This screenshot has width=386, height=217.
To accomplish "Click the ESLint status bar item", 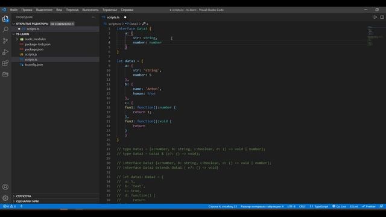I will [354, 206].
